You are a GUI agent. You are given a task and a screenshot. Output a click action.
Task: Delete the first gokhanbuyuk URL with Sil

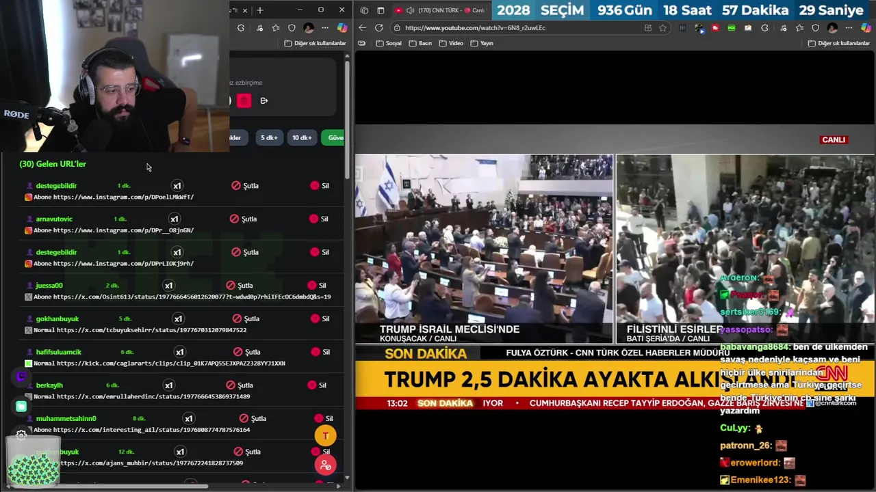coord(320,318)
